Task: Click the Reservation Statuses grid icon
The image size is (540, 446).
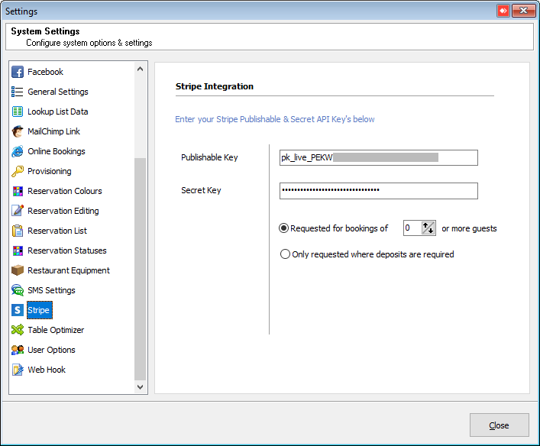Action: [x=18, y=250]
